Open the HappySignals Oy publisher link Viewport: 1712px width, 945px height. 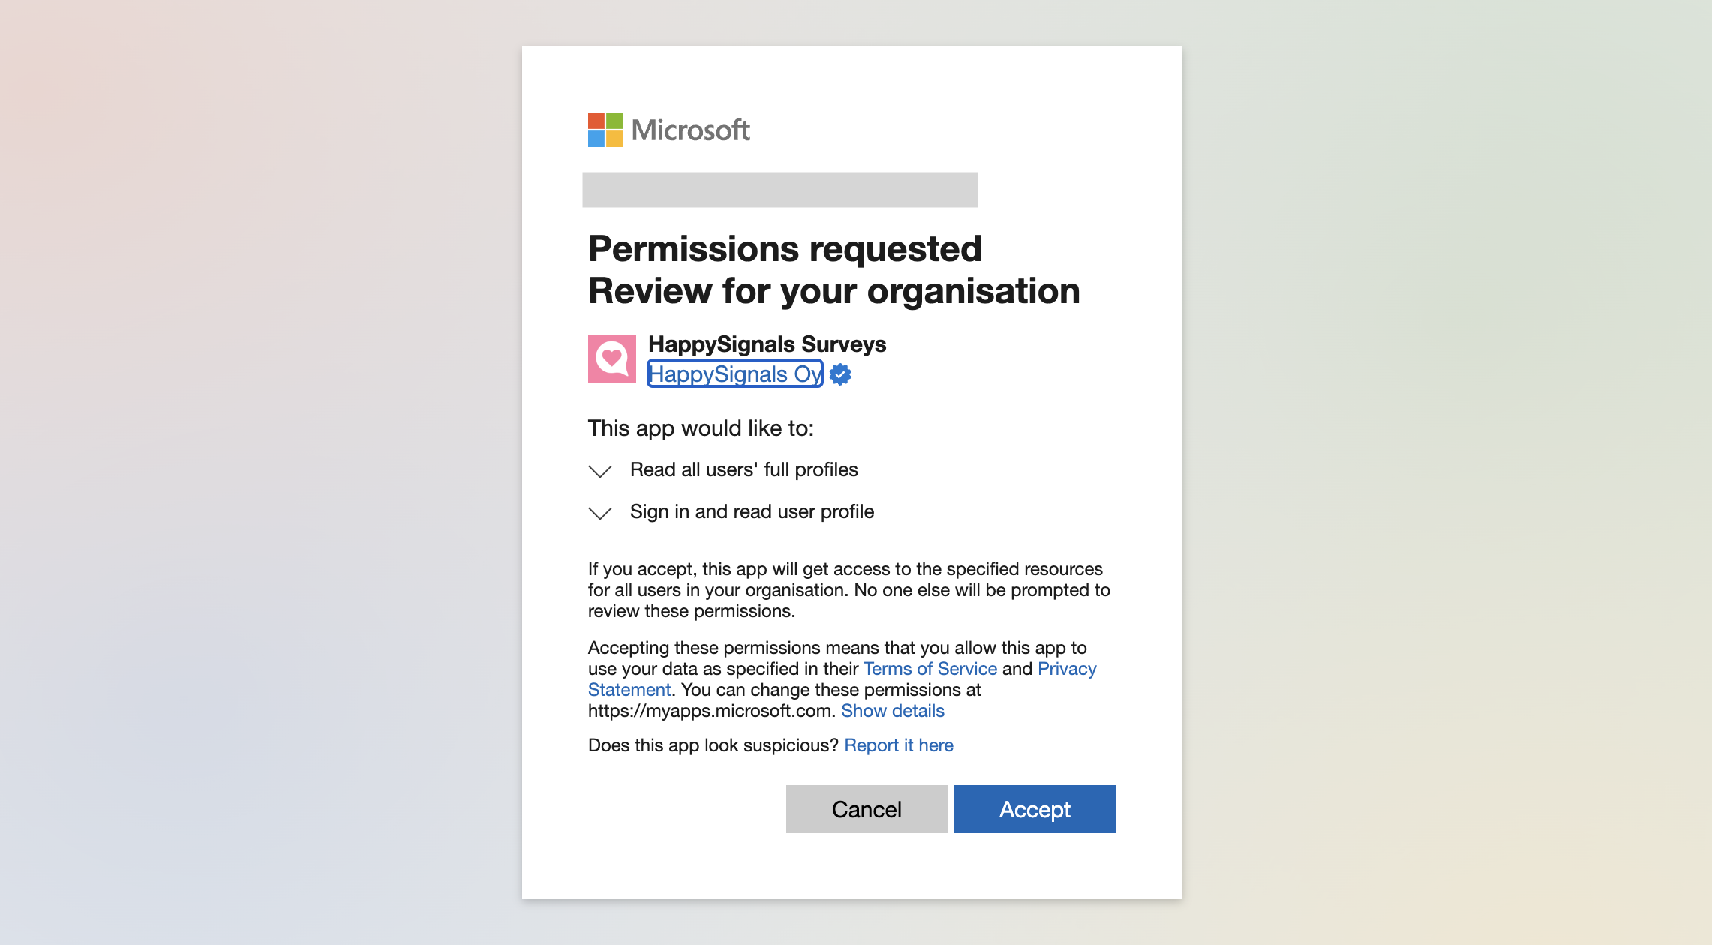point(734,373)
